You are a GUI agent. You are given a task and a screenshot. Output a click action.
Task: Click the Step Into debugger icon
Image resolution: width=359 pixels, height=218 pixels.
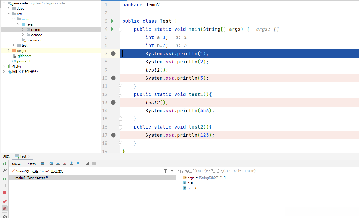[x=58, y=163]
